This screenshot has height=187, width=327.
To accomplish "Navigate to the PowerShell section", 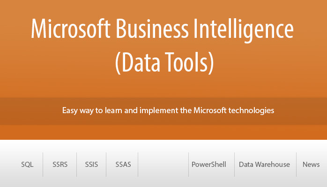I will [209, 165].
